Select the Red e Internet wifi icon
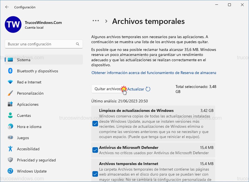The image size is (249, 182). tap(10, 82)
